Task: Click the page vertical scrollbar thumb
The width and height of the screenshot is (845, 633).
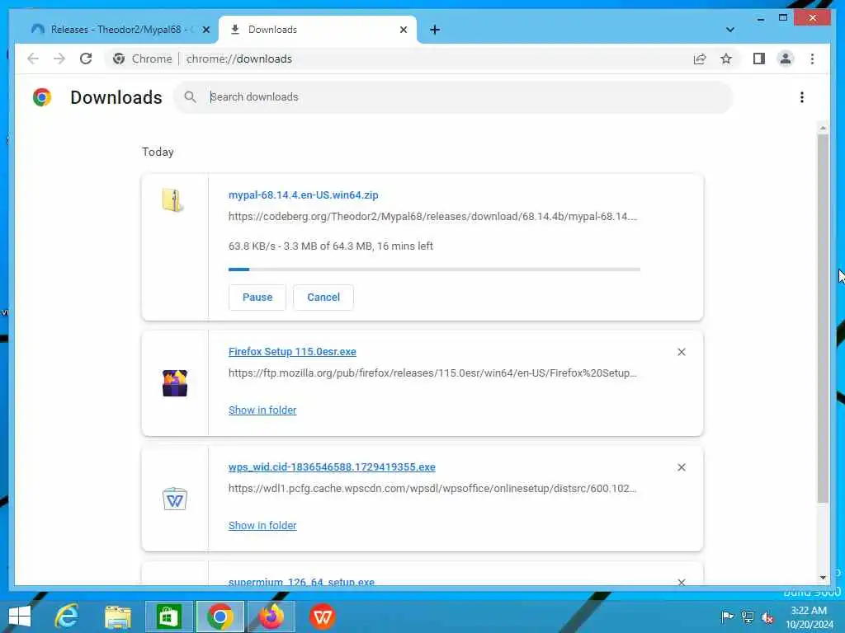Action: [823, 319]
